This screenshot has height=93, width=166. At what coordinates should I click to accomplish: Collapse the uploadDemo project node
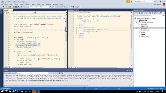135,20
